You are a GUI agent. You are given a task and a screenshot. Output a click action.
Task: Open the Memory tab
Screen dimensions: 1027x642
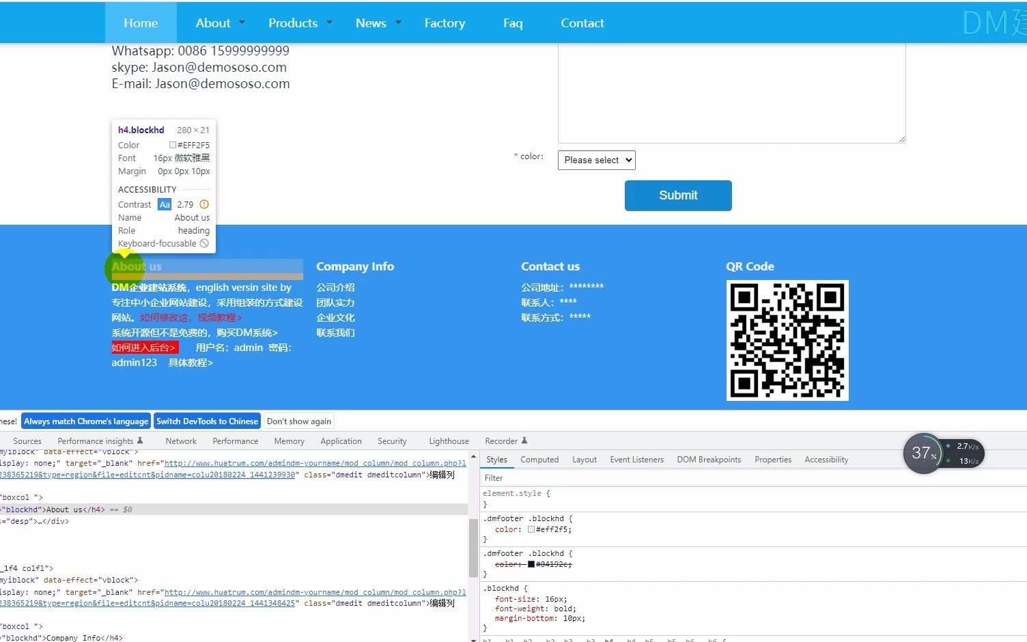click(290, 441)
